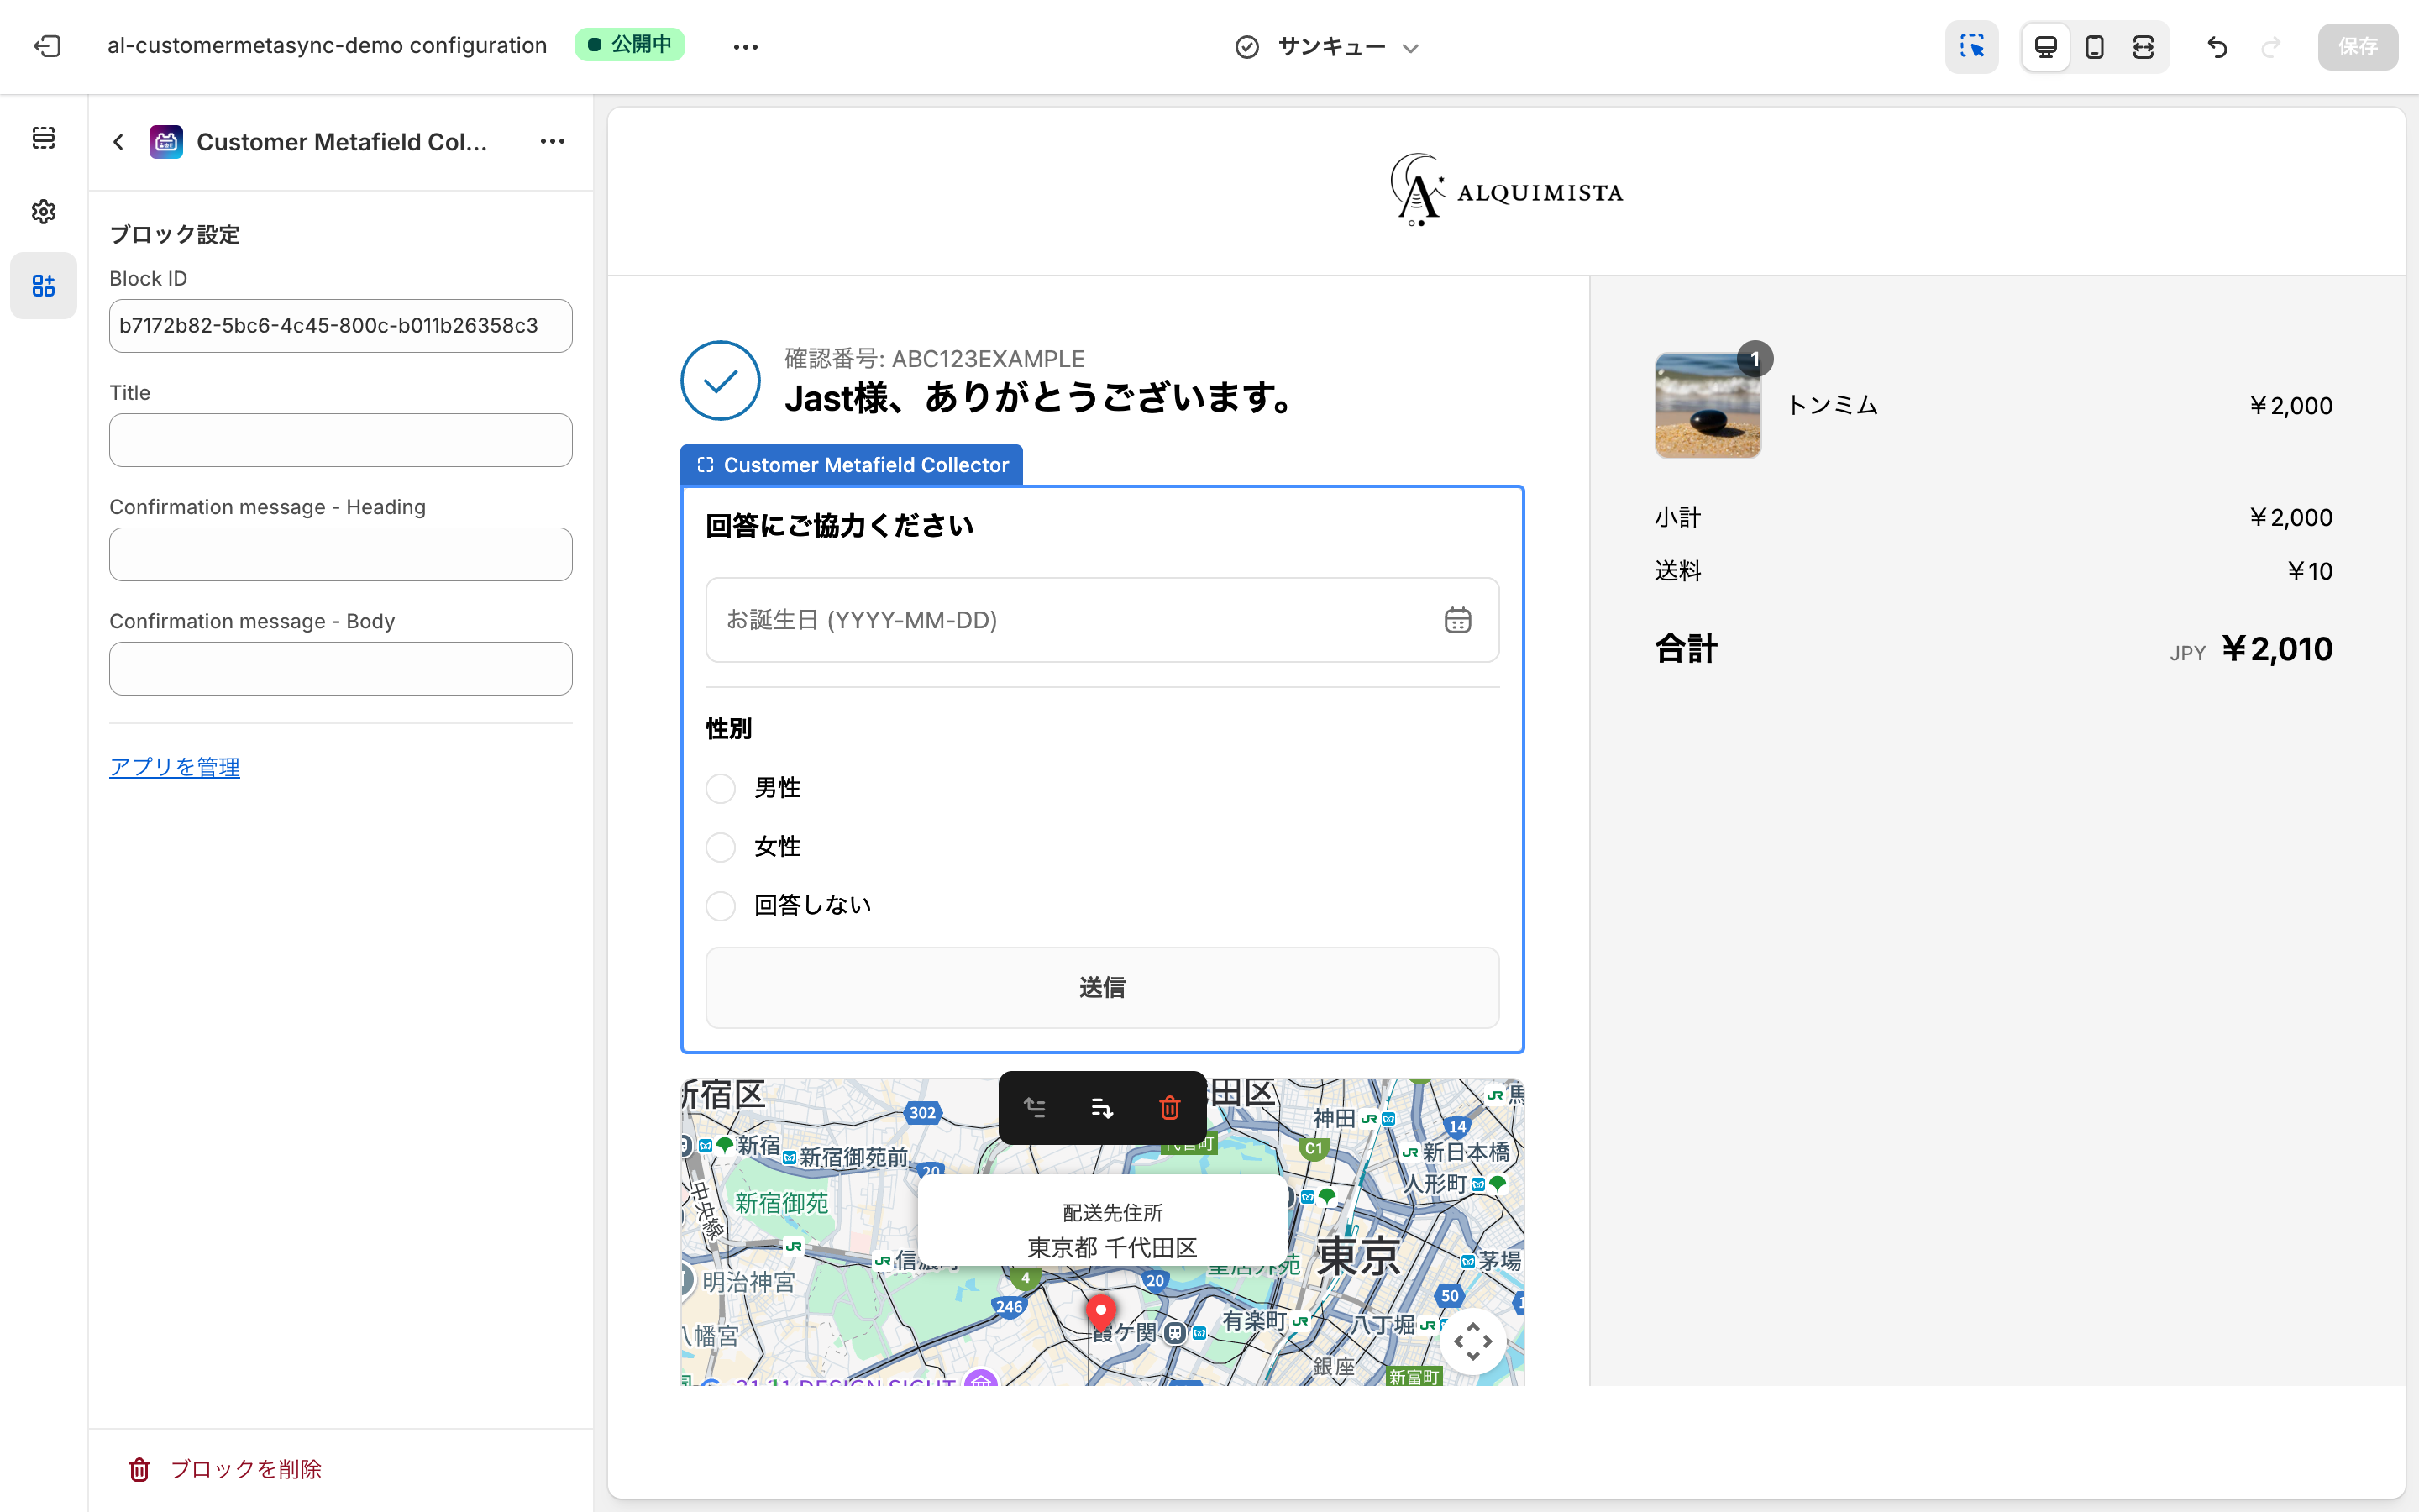Focus the Title input field

coord(341,440)
